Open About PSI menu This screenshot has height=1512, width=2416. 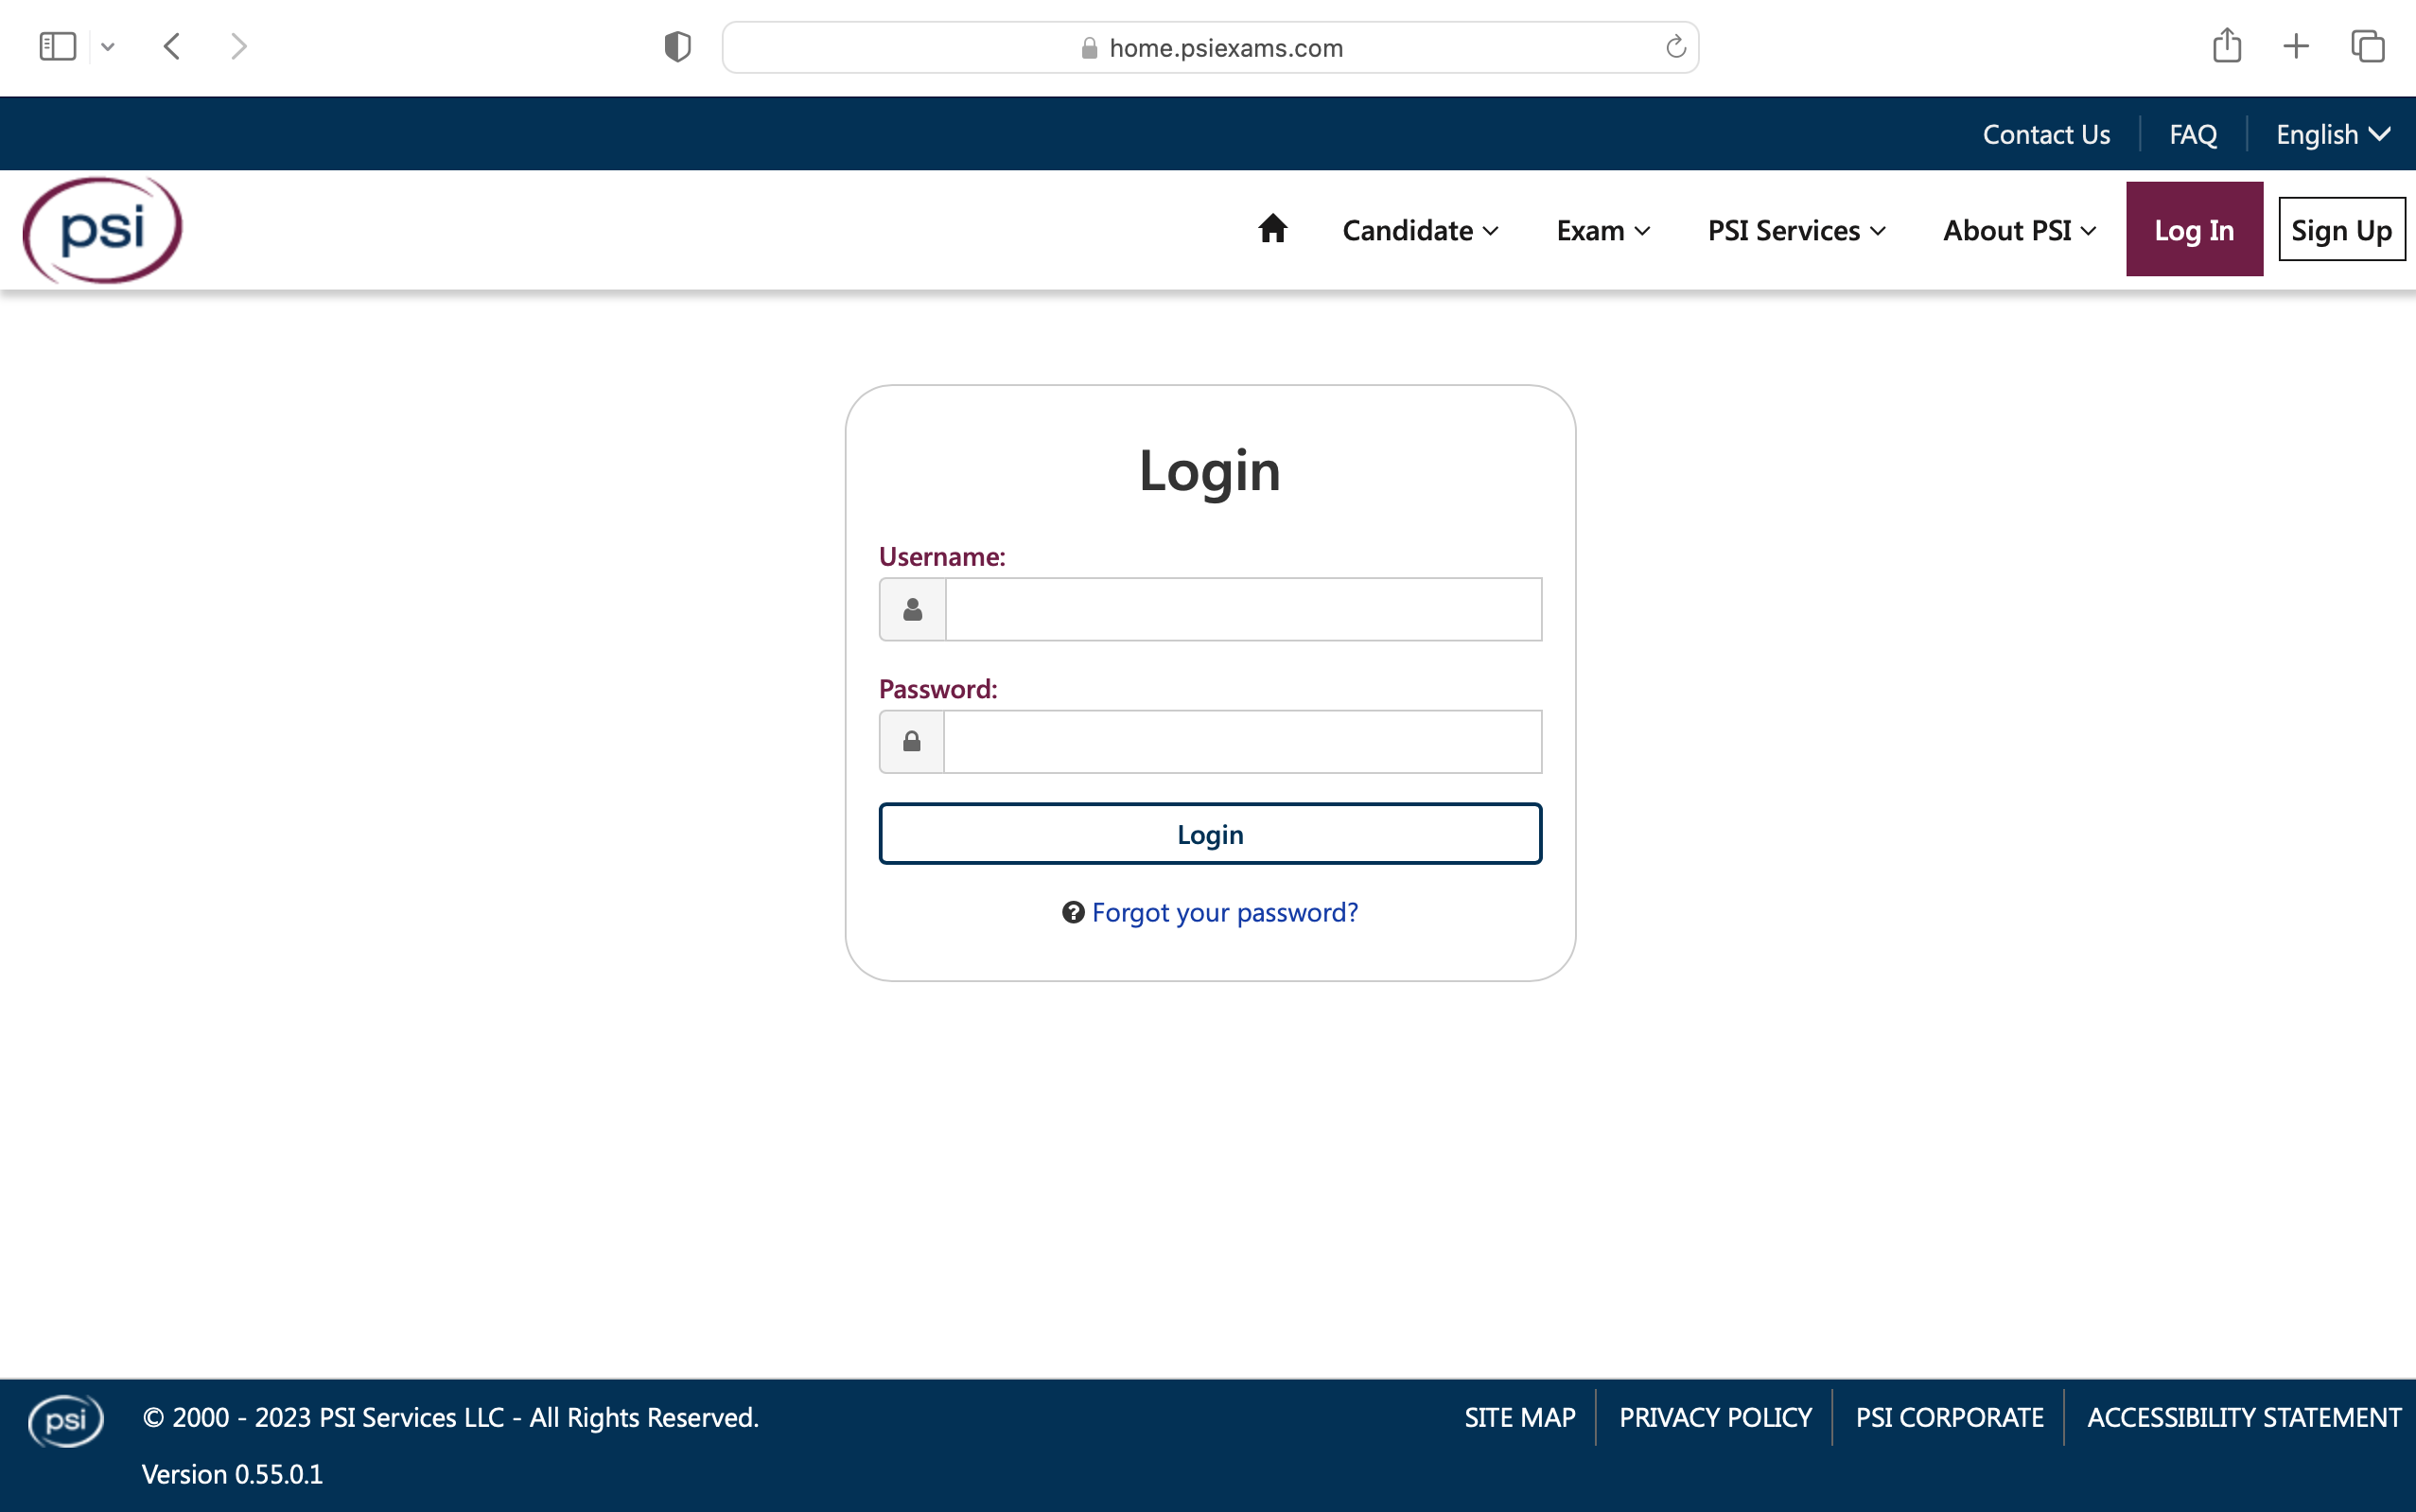click(x=2018, y=231)
